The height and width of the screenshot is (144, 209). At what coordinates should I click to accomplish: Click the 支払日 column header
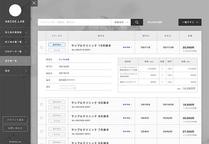[168, 36]
